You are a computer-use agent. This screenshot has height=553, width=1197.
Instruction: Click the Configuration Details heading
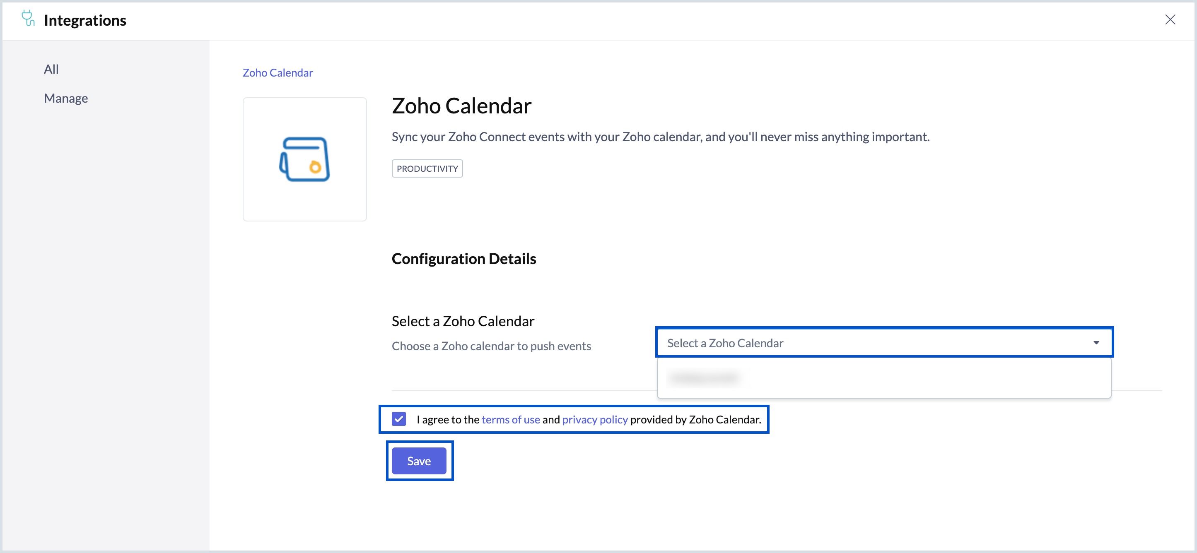click(464, 259)
